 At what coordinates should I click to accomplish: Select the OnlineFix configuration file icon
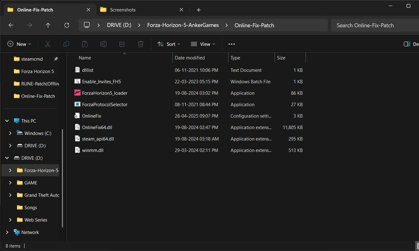coord(77,116)
